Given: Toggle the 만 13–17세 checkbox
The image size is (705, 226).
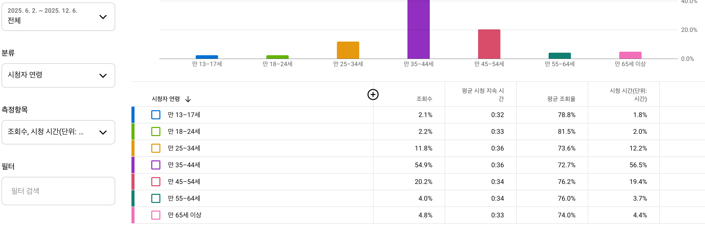Looking at the screenshot, I should click(x=156, y=115).
